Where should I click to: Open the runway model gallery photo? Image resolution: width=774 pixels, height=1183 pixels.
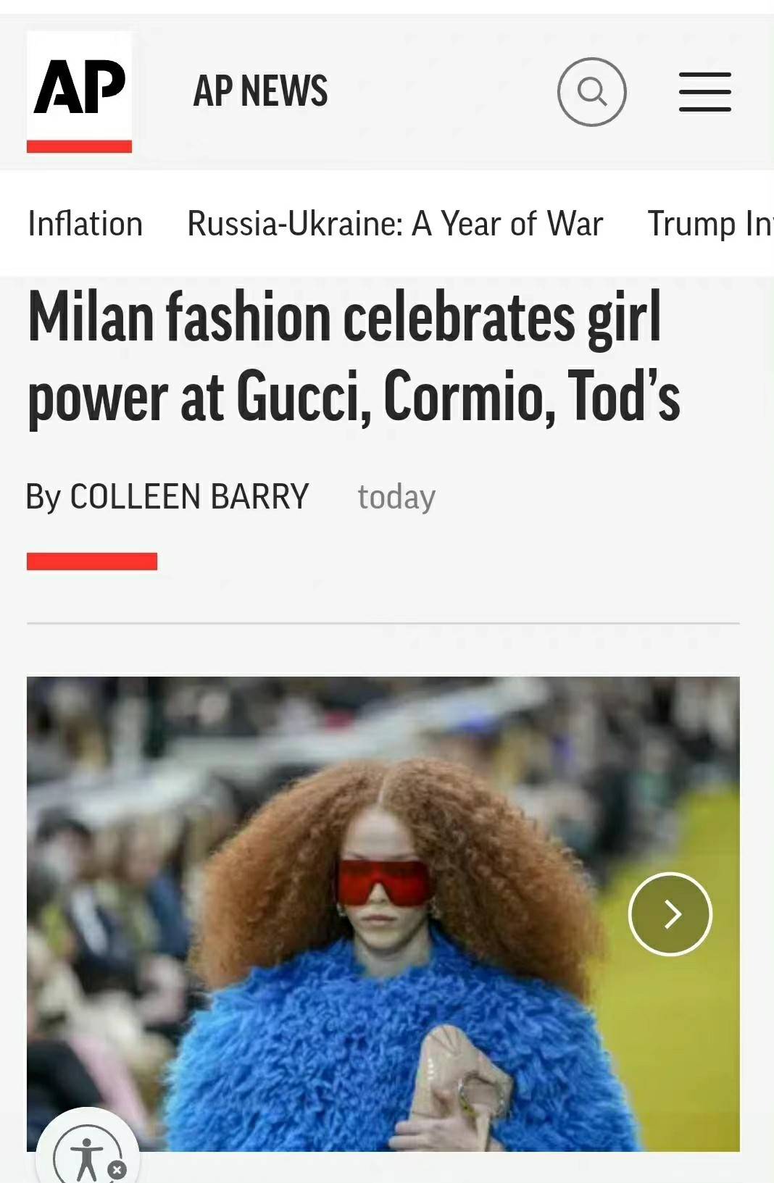[383, 914]
